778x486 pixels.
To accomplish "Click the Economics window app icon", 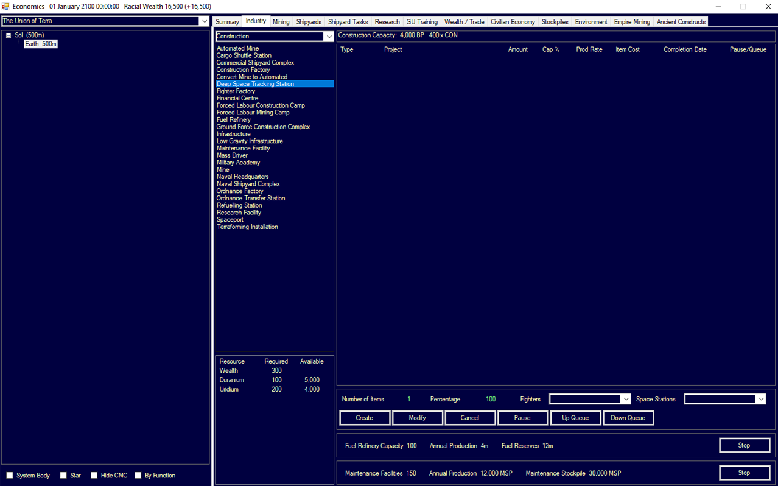I will click(5, 6).
